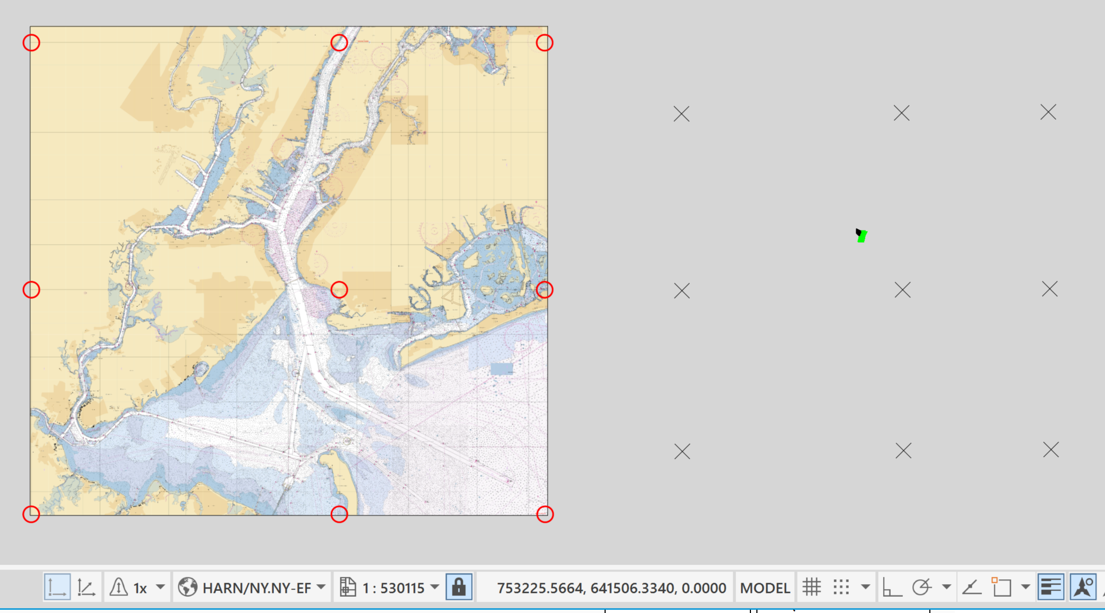Select the green element in the view
This screenshot has width=1105, height=613.
click(861, 235)
